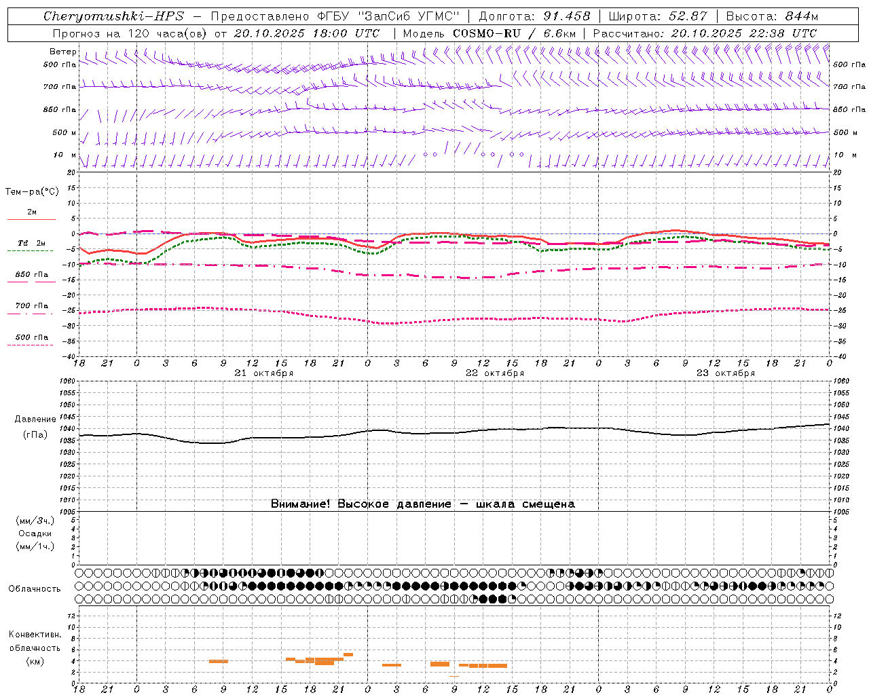Click the (мм/3ч.) precipitation unit label
Screen dimensions: 869x695
coord(35,521)
